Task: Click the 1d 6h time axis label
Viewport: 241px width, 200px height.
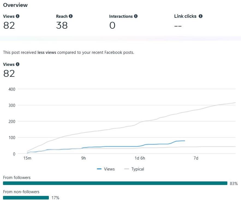Action: pos(140,158)
